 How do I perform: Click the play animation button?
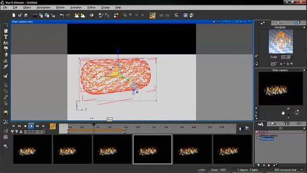(x=31, y=126)
